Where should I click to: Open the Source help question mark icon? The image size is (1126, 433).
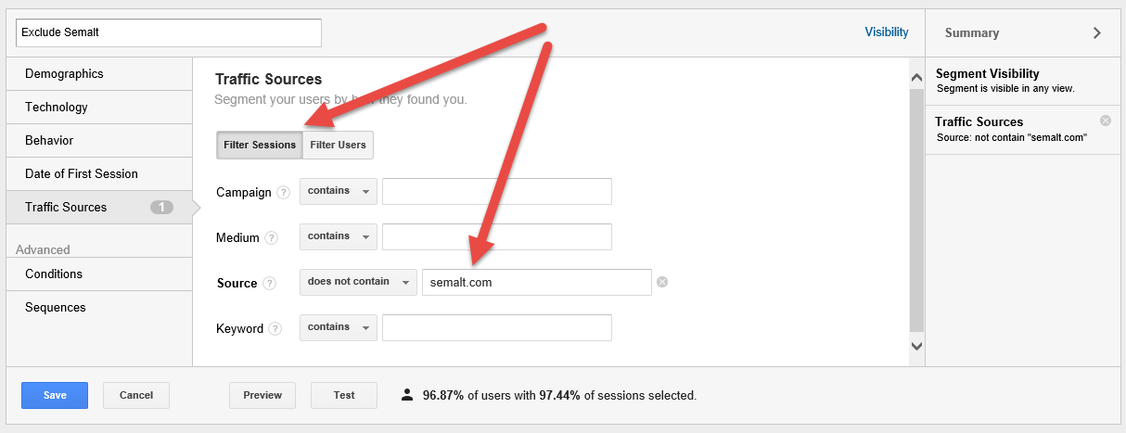click(269, 284)
